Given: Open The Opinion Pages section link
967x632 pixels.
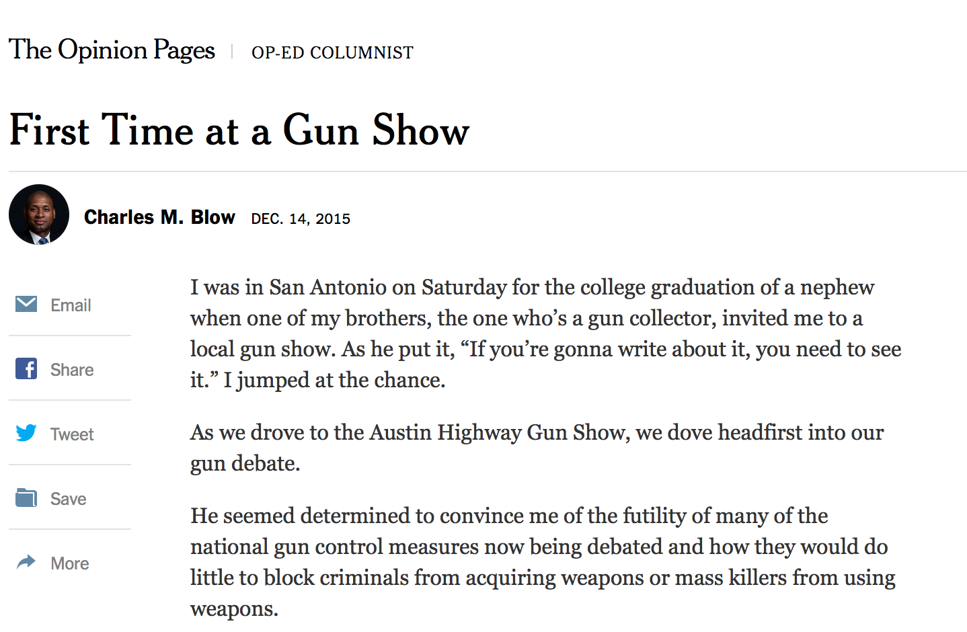Looking at the screenshot, I should pos(112,50).
